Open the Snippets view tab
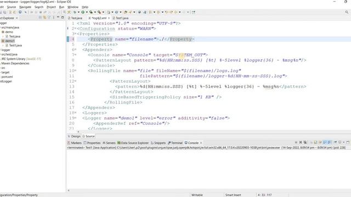351x197 pixels. 158,143
